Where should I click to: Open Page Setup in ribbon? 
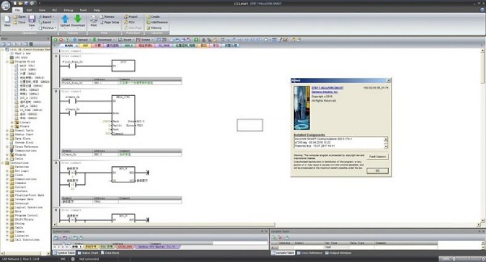pos(109,22)
